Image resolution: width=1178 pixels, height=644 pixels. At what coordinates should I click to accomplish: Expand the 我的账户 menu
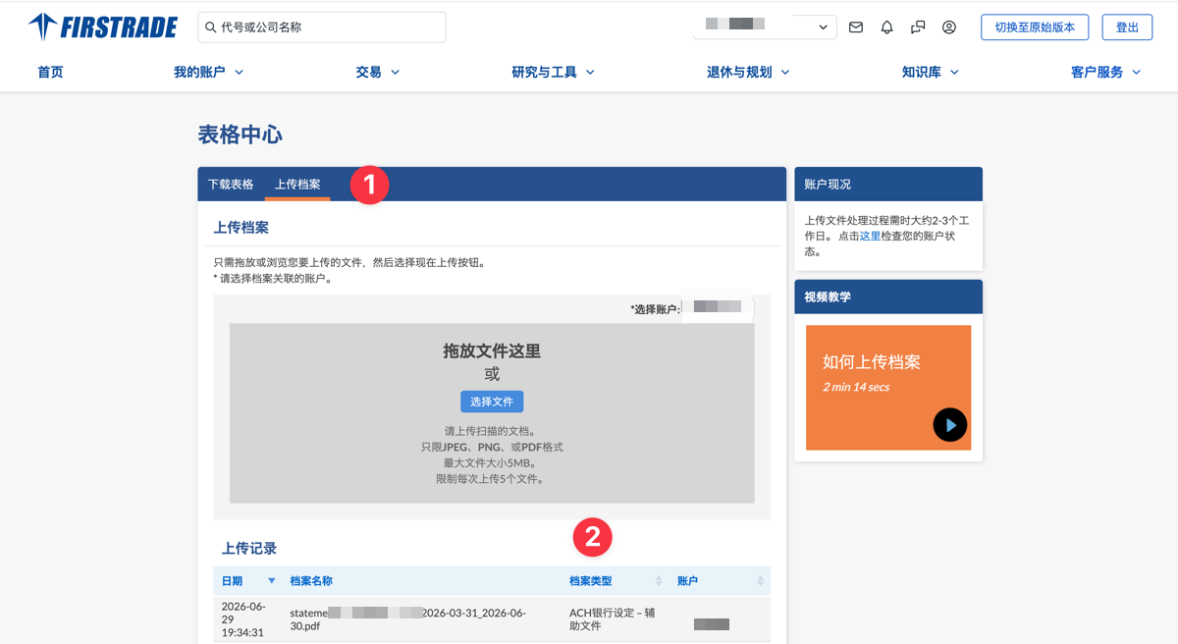coord(208,72)
